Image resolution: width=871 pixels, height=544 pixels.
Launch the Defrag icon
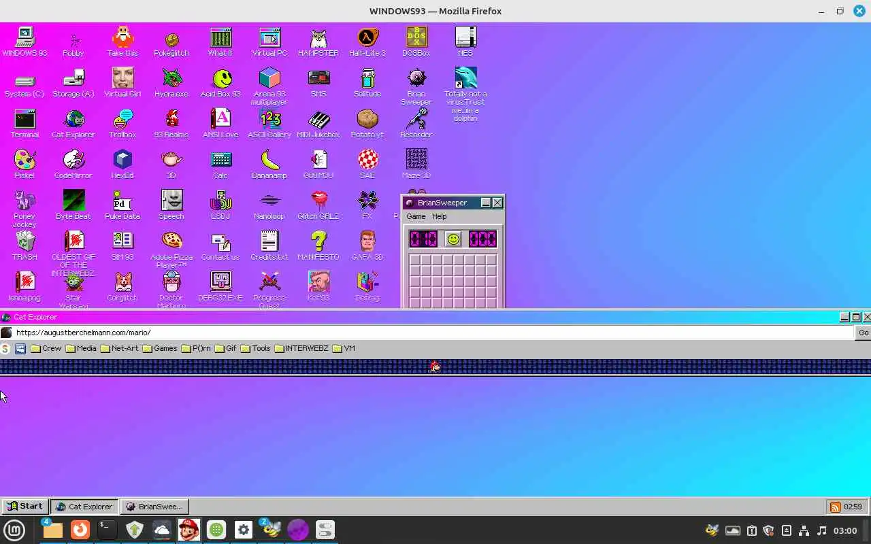(x=367, y=287)
